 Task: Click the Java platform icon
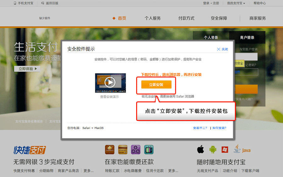point(242,149)
